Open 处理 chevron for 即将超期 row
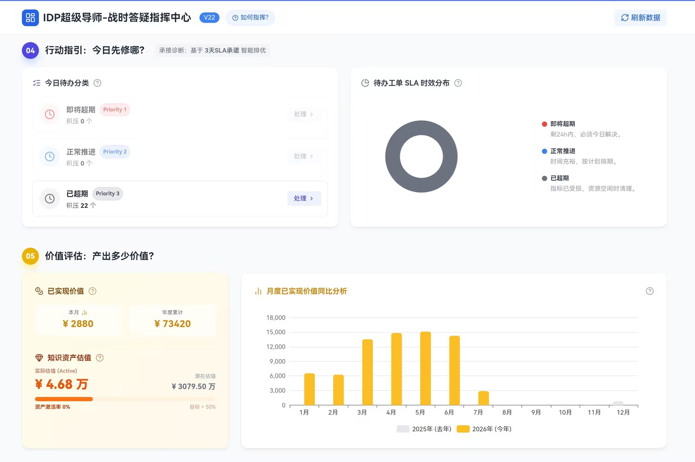 [304, 114]
